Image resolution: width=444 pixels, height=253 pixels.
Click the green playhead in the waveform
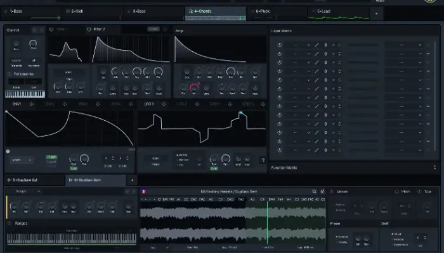coord(267,221)
